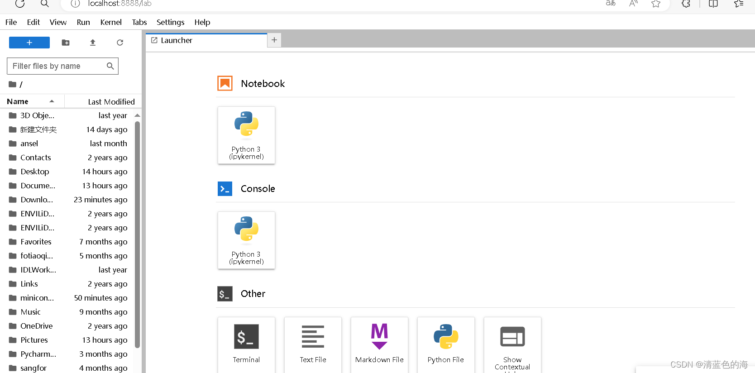Select the Desktop folder

coord(68,172)
